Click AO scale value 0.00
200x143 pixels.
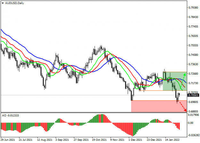click(191, 123)
